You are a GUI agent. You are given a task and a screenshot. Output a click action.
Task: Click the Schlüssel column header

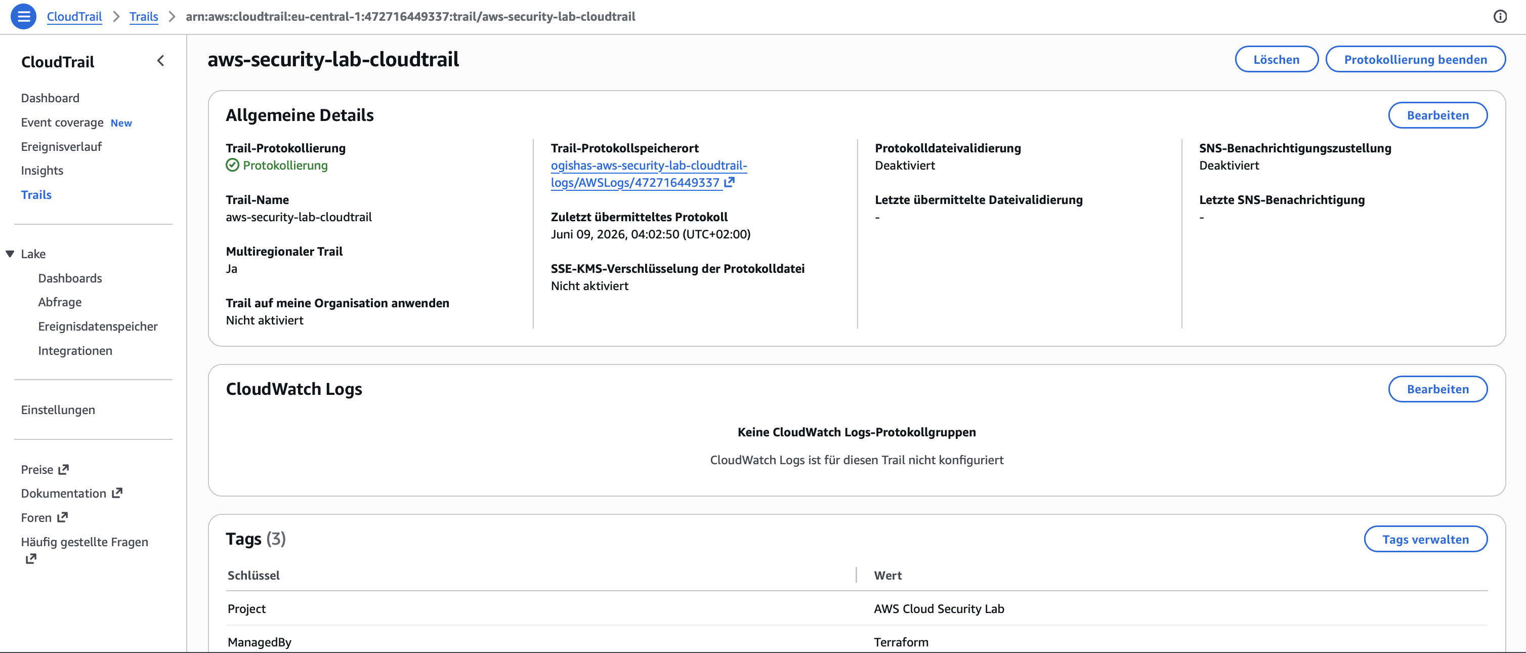[x=253, y=575]
